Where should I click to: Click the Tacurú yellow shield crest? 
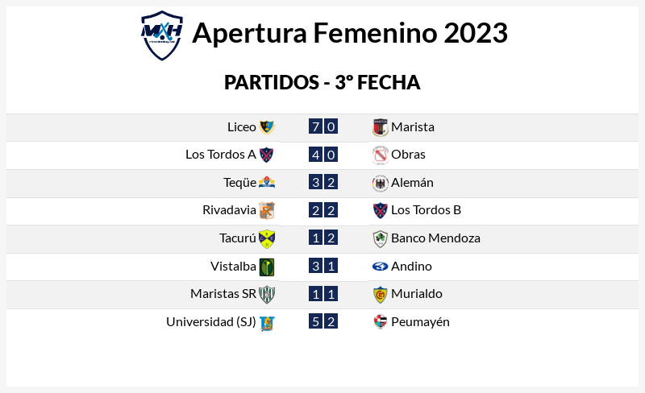[x=267, y=238]
